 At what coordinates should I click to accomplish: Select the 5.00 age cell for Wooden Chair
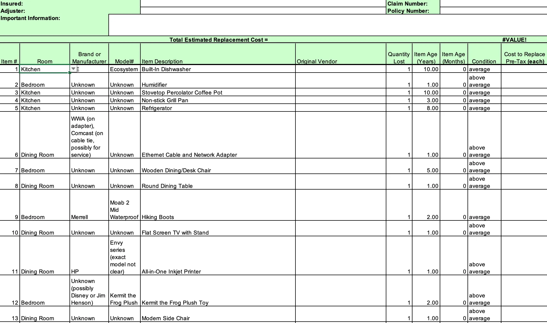point(426,166)
